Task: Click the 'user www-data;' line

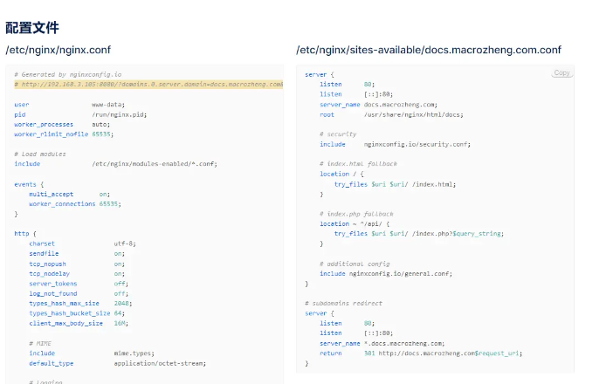Action: click(69, 105)
